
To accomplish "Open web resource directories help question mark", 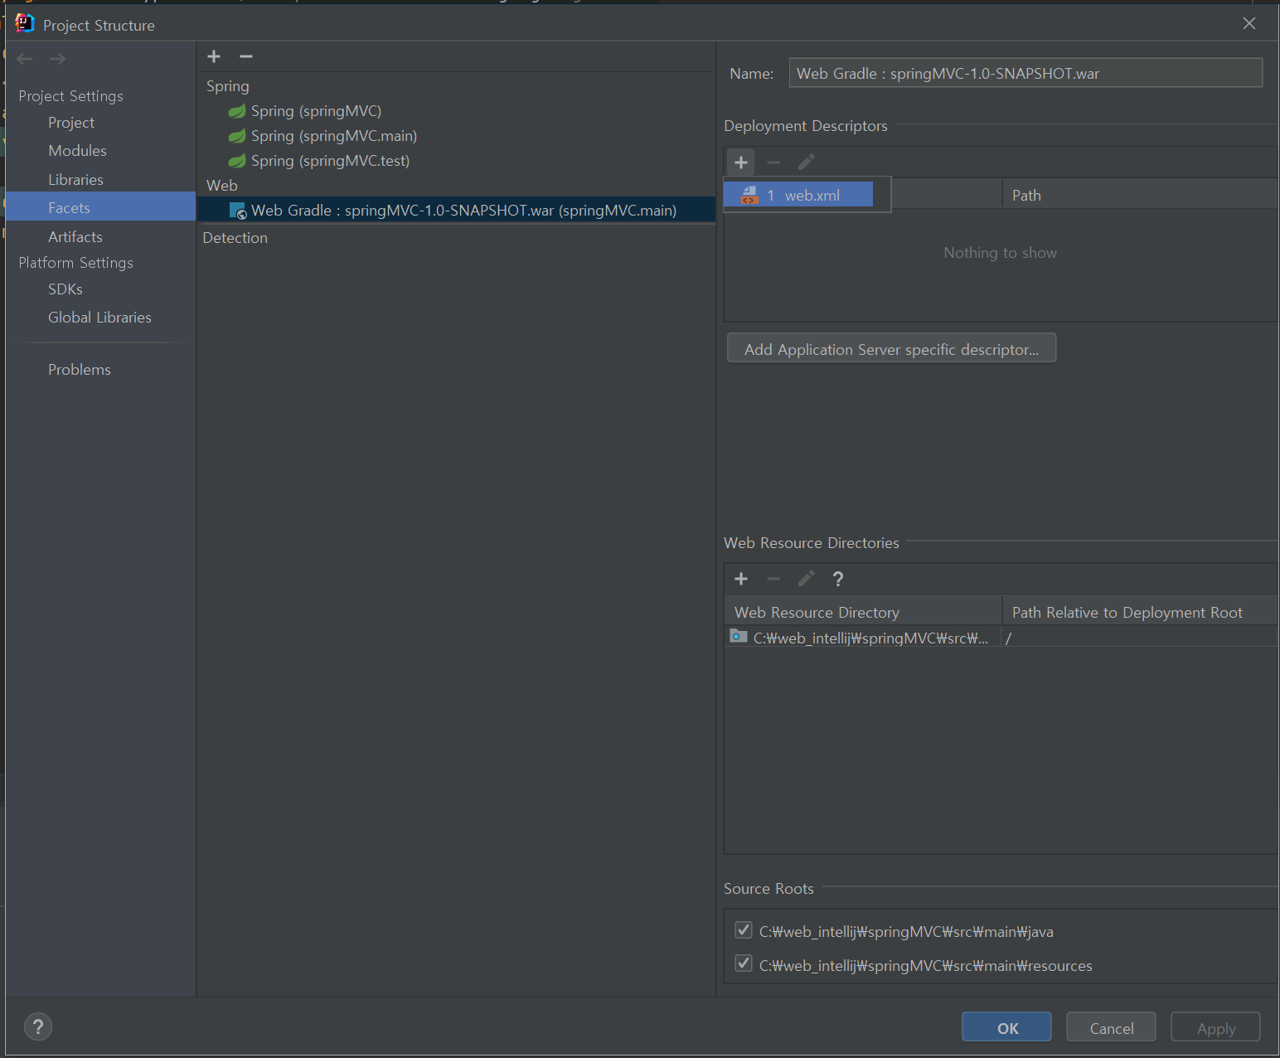I will tap(838, 579).
